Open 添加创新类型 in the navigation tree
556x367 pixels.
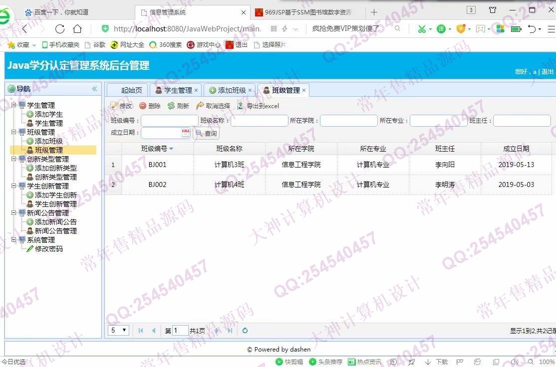(56, 168)
